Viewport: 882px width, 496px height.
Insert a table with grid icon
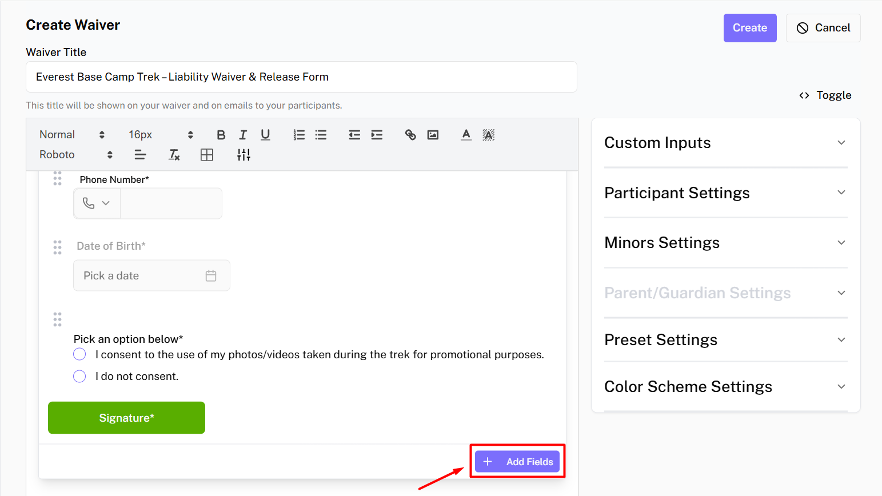pos(207,155)
